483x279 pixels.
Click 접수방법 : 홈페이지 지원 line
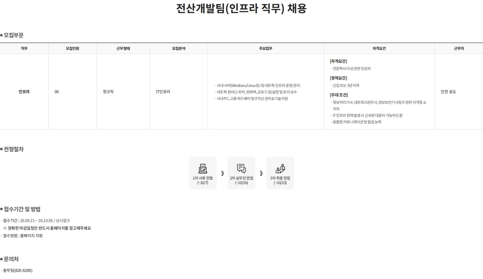pos(22,236)
